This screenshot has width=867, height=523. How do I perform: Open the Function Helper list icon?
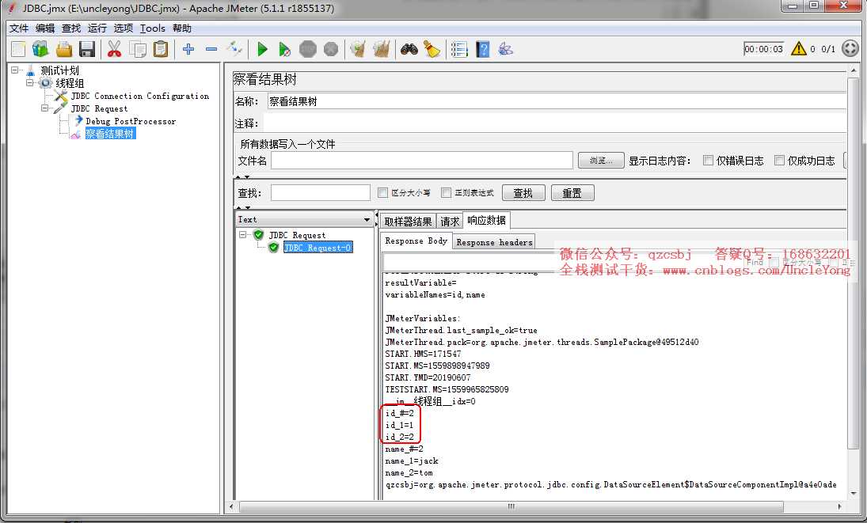pyautogui.click(x=459, y=49)
